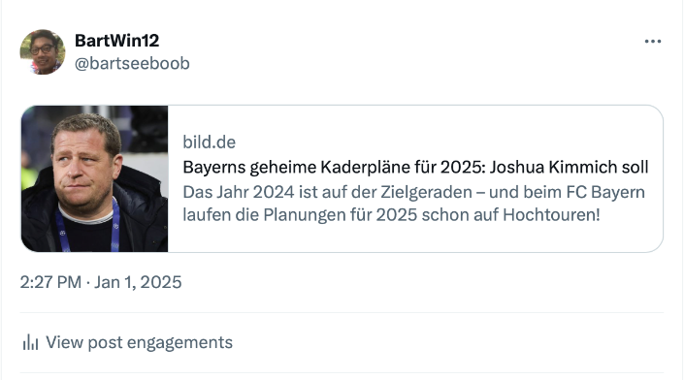This screenshot has width=685, height=380.
Task: Open the post time 2:27 PM
Action: pos(50,282)
